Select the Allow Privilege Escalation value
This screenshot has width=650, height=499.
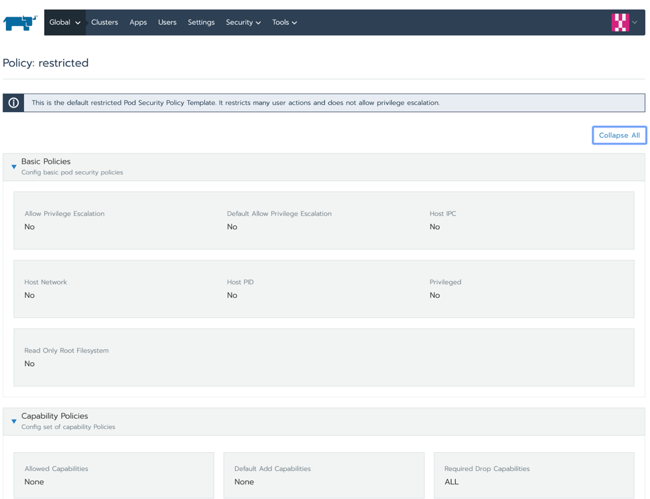(x=29, y=227)
